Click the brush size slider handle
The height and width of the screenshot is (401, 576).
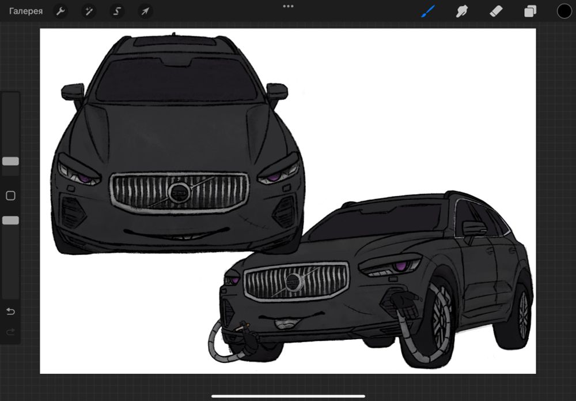pos(10,161)
